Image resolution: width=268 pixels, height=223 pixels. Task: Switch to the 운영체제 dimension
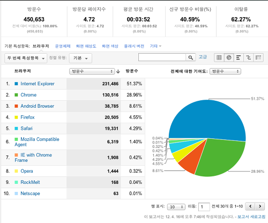[63, 46]
